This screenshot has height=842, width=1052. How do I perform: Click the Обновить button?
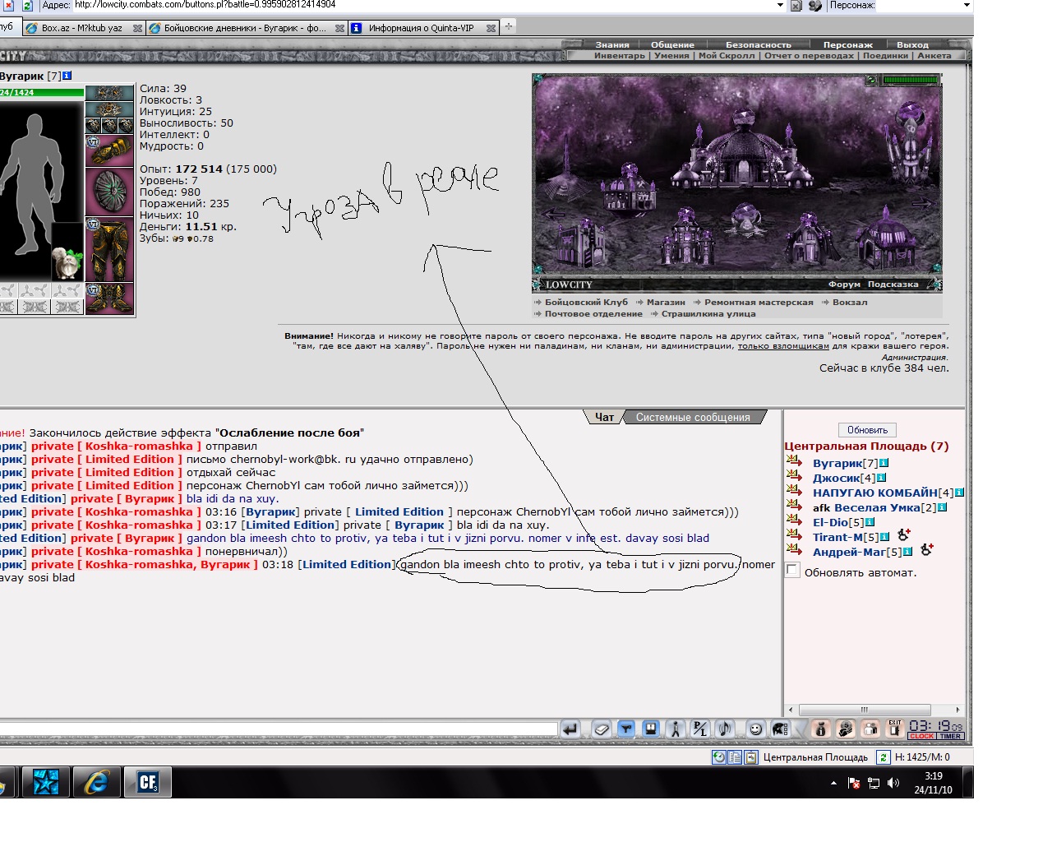click(x=868, y=430)
